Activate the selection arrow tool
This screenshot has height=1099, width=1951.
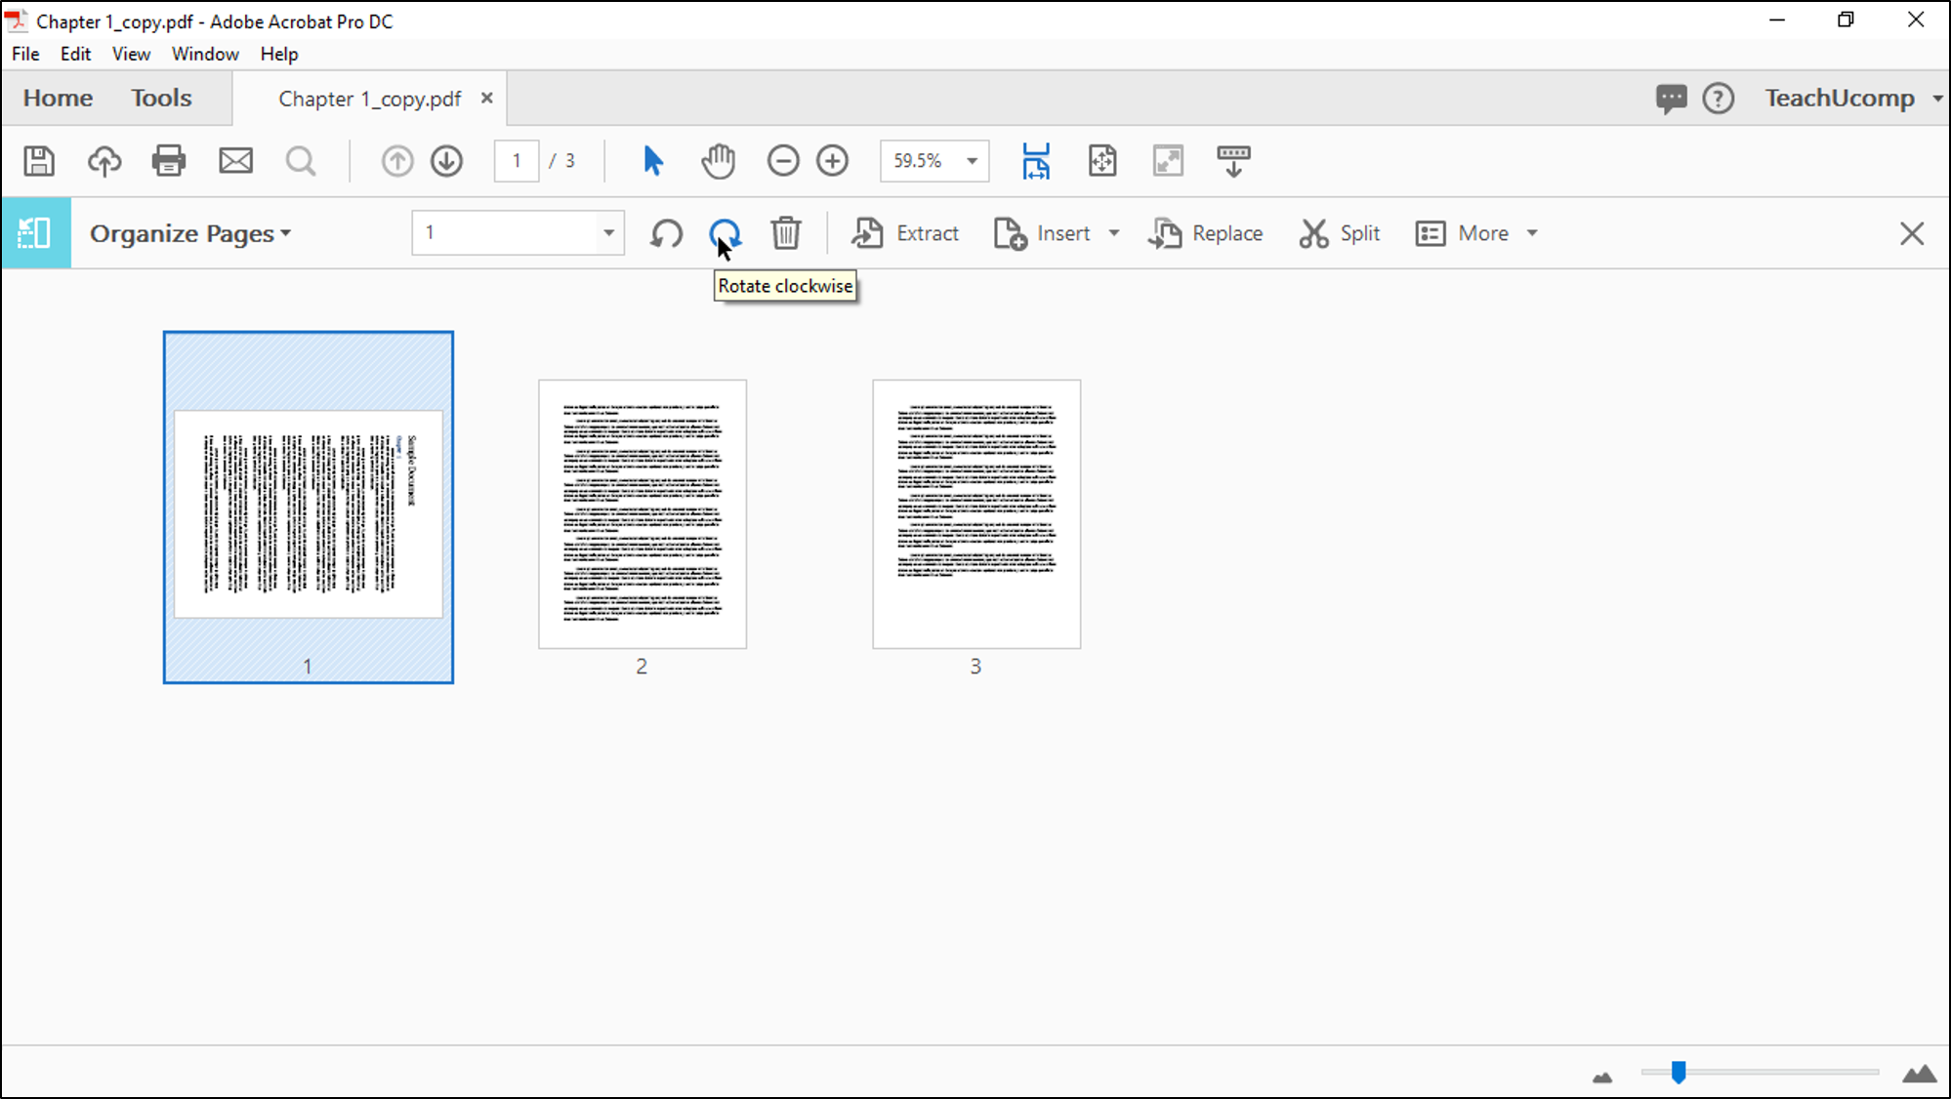653,161
